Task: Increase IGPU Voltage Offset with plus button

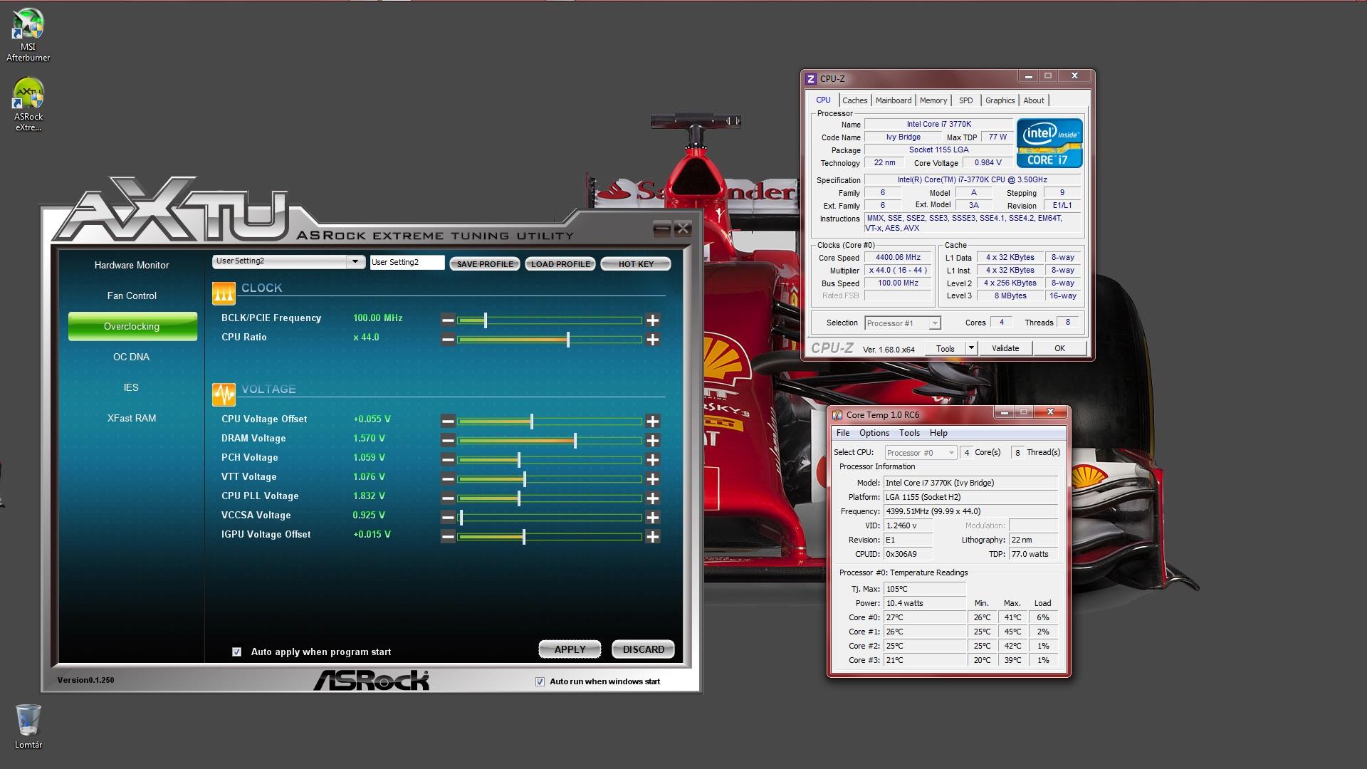Action: 652,537
